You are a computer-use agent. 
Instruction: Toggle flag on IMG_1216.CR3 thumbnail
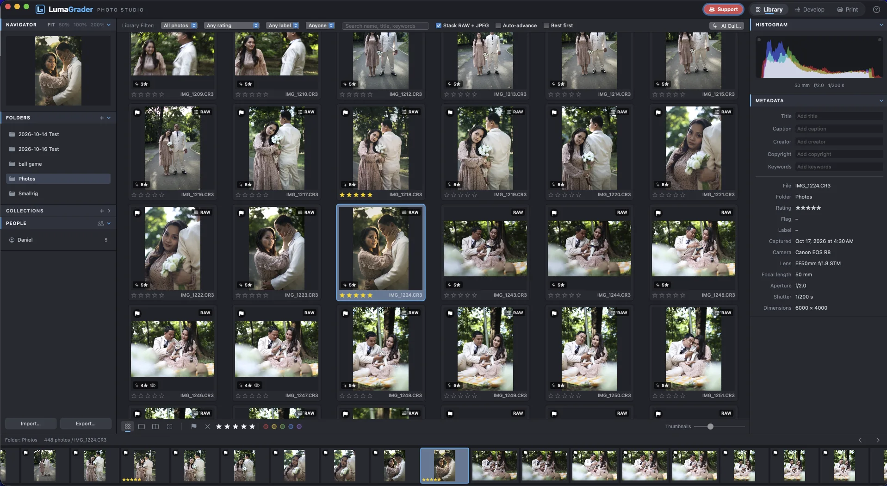(137, 112)
